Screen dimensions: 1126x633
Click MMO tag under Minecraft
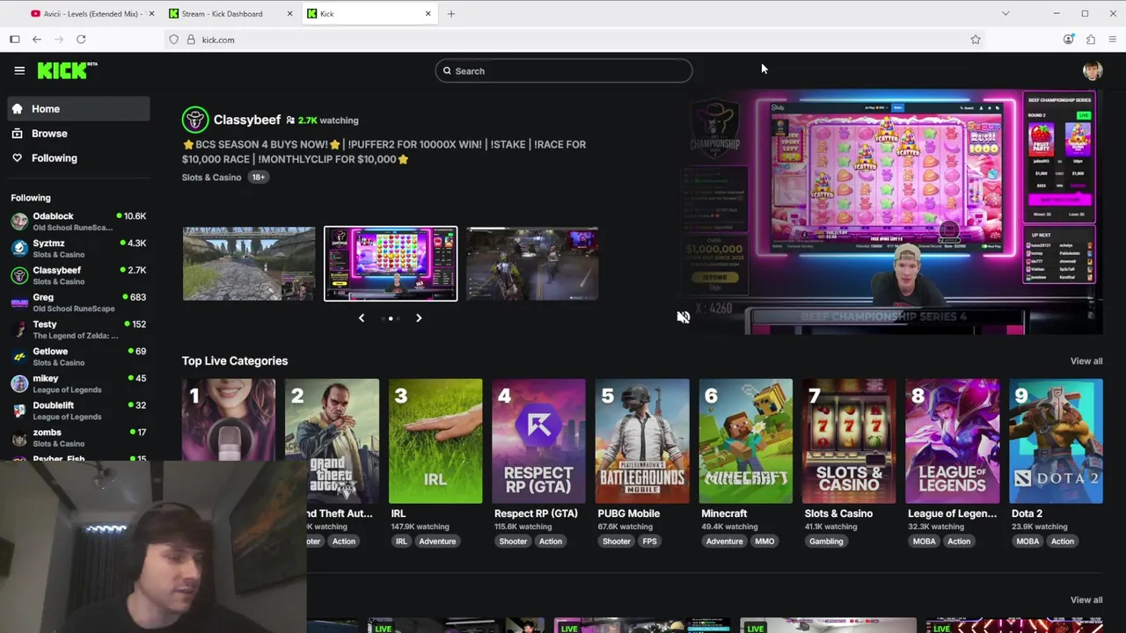tap(764, 542)
